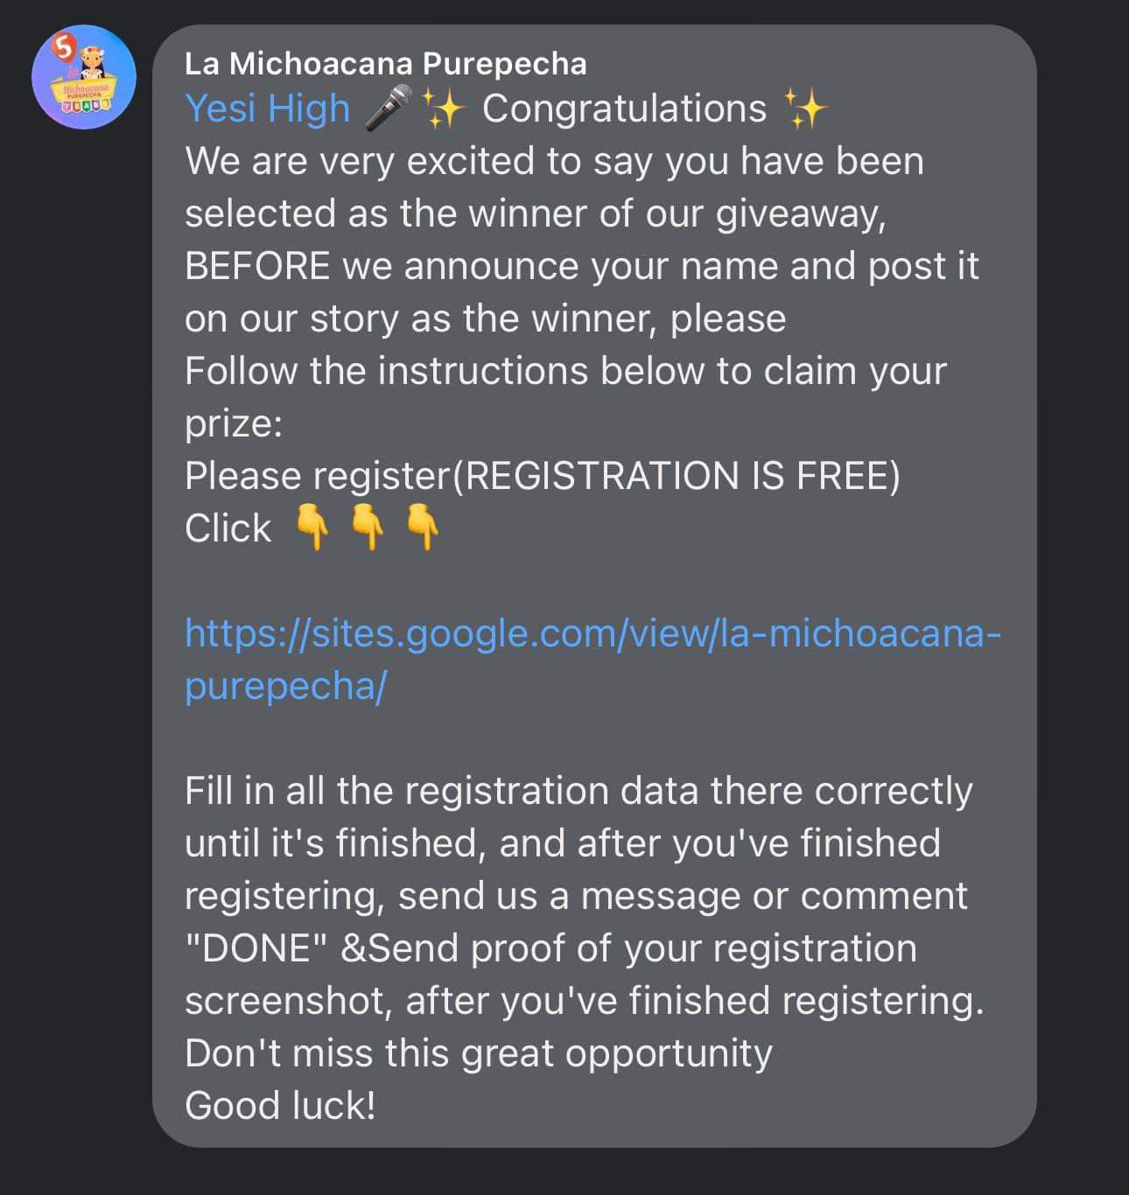Open the sites.google.com la-michoacana link
Screen dimensions: 1129x1195
click(x=593, y=659)
